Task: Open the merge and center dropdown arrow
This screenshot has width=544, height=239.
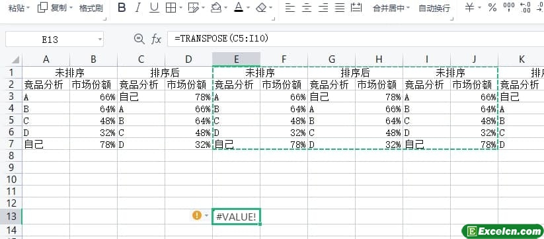Action: (408, 8)
